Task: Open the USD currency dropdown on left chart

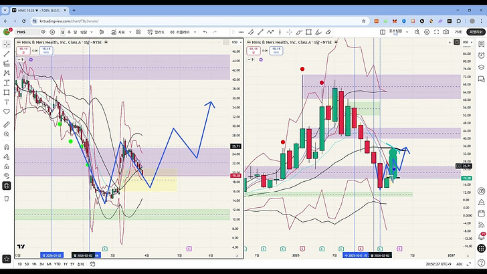Action: pos(237,42)
